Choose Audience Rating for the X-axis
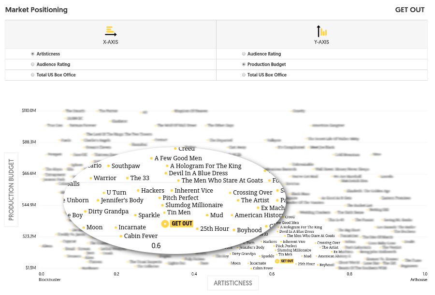Image resolution: width=435 pixels, height=295 pixels. coord(32,64)
